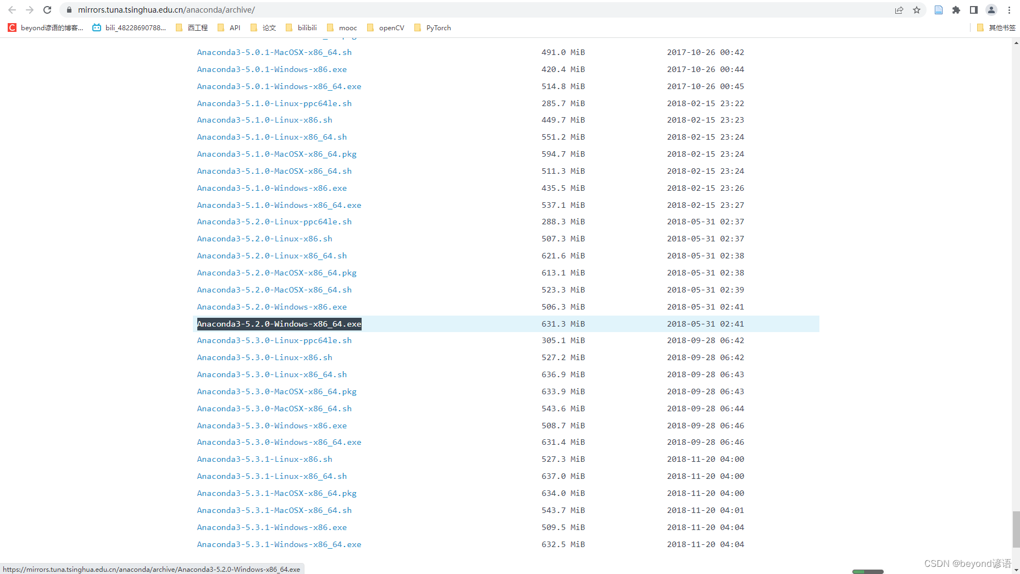Open the mooc bookmark folder
The height and width of the screenshot is (574, 1020).
342,27
